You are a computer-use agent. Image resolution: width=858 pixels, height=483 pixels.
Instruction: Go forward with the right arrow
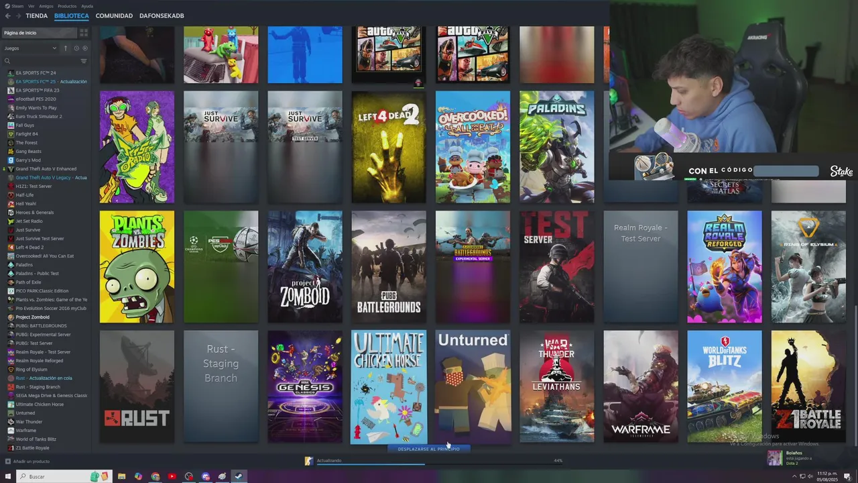(x=18, y=15)
